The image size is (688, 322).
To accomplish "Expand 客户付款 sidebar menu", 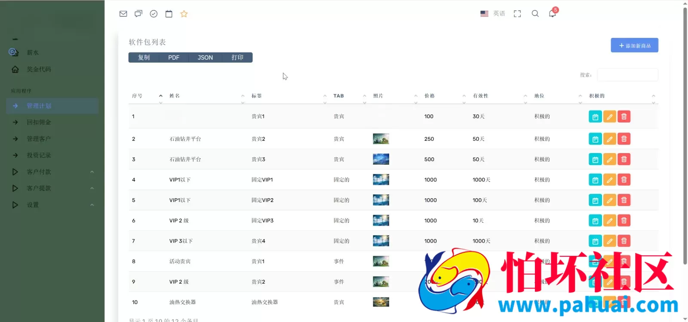I will pos(52,172).
